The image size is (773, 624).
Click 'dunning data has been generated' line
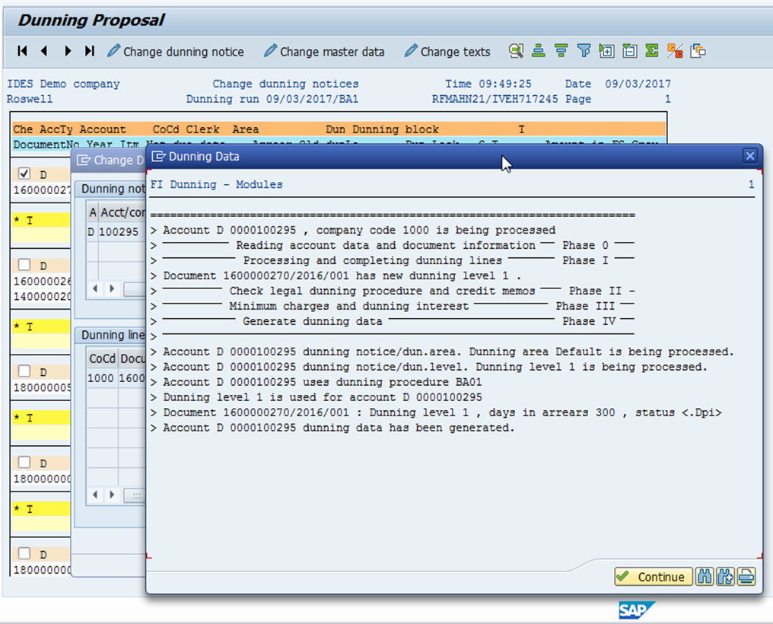(x=332, y=428)
